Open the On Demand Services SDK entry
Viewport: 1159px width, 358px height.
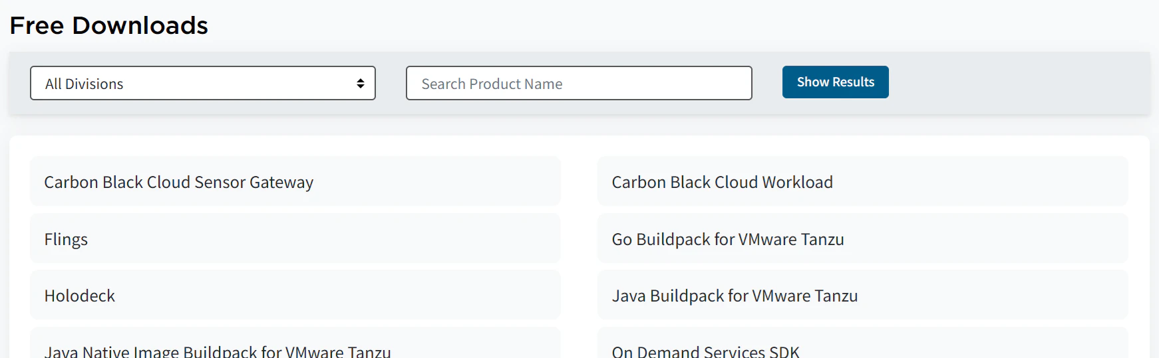[x=705, y=351]
